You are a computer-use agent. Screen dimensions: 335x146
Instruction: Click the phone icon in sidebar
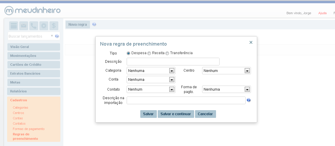tap(34, 26)
